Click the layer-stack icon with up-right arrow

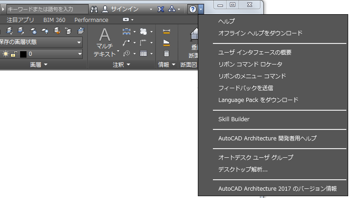[x=21, y=31]
